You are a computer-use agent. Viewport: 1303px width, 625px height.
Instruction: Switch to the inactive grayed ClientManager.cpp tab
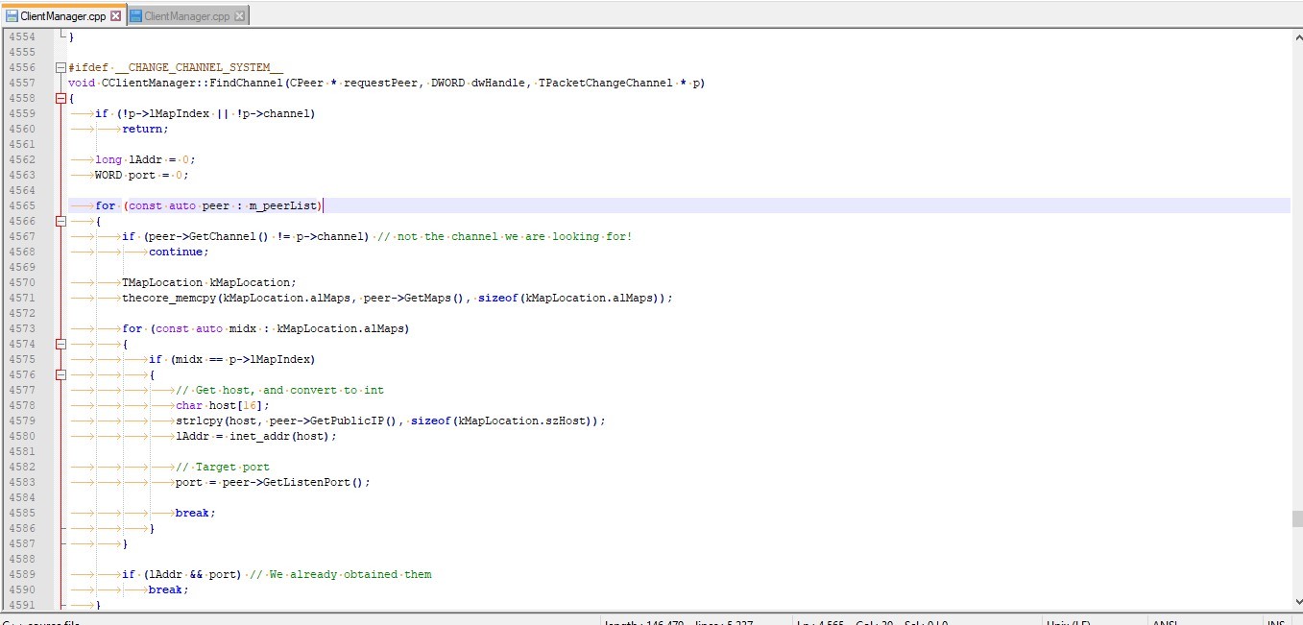188,16
